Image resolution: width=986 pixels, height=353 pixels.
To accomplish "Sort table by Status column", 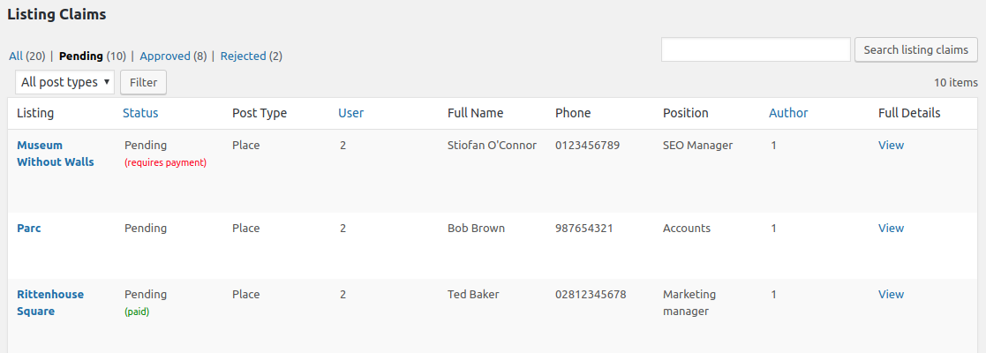I will click(x=140, y=113).
